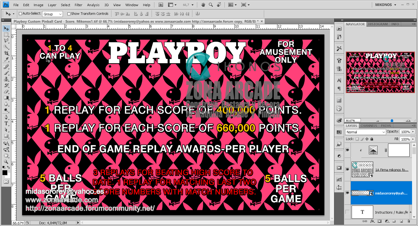Open the Normal blending mode dropdown
Image resolution: width=418 pixels, height=226 pixels.
point(366,132)
